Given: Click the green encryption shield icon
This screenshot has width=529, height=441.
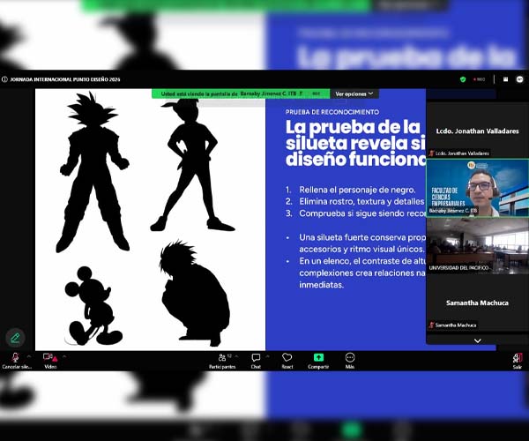Looking at the screenshot, I should tap(463, 79).
